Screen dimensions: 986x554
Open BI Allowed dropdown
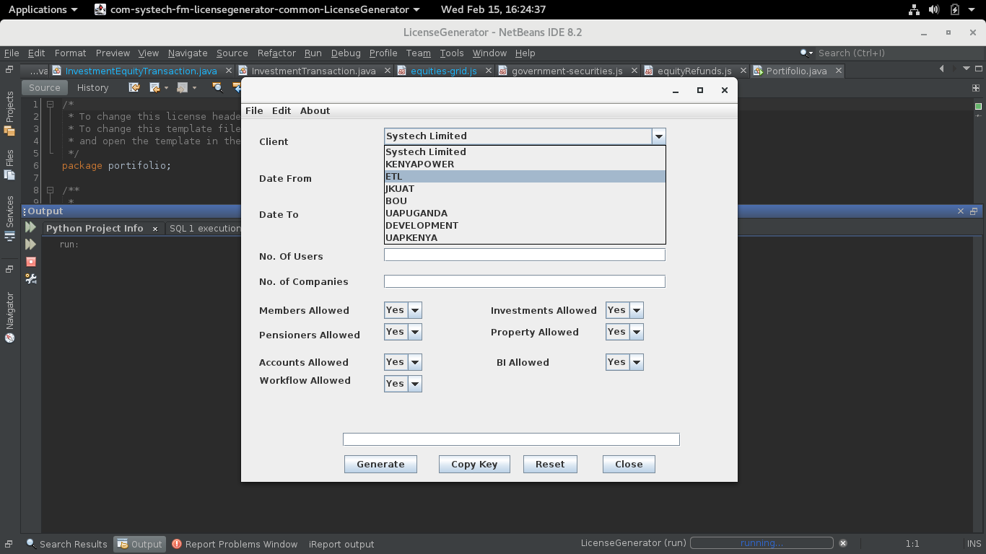pos(637,362)
